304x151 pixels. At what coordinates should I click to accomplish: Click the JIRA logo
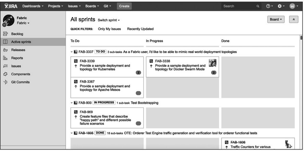tap(11, 6)
